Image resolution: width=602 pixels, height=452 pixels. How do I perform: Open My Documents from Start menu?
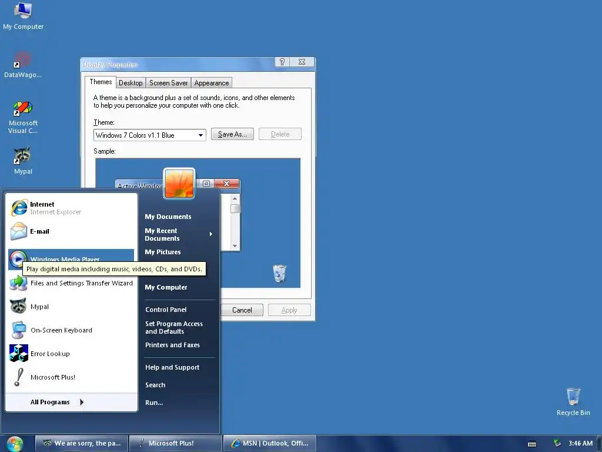[168, 217]
